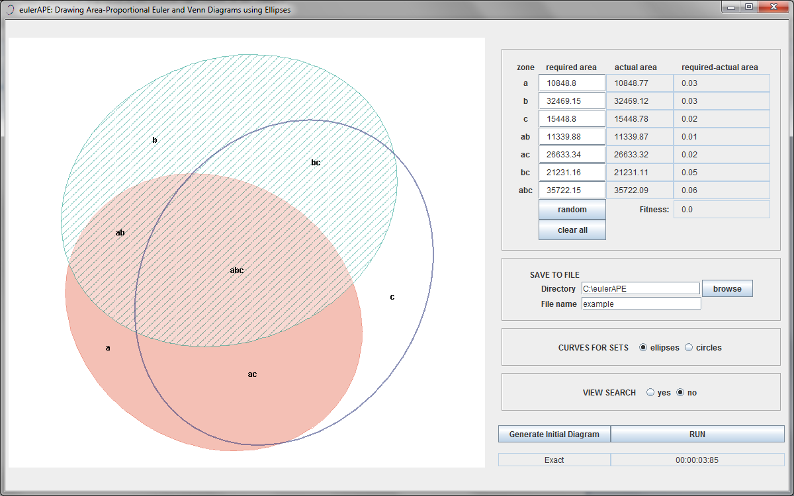Screen dimensions: 794x496
Task: Click the required area column header
Action: tap(571, 67)
